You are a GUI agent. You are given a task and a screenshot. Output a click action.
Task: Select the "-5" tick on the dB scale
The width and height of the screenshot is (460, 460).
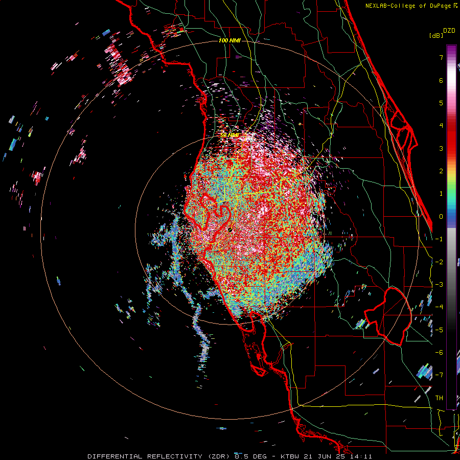point(439,330)
